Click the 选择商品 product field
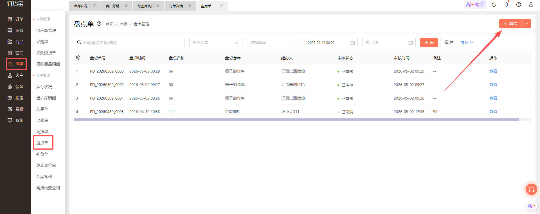Image resolution: width=540 pixels, height=214 pixels. click(273, 42)
